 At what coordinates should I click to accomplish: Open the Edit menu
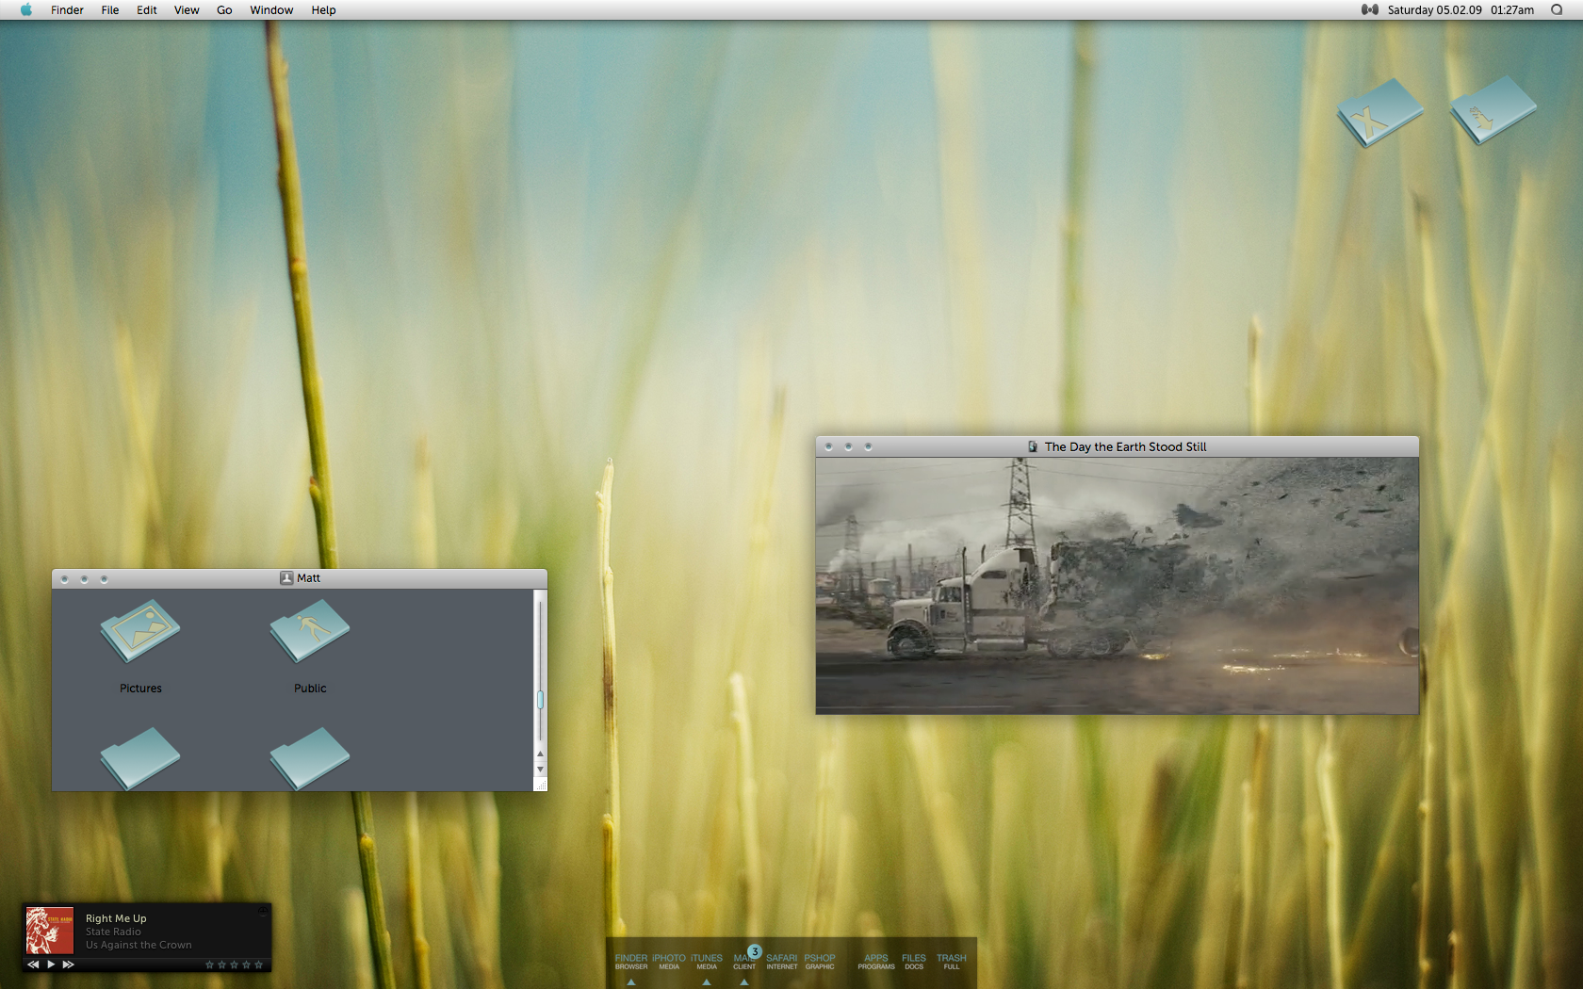click(147, 10)
